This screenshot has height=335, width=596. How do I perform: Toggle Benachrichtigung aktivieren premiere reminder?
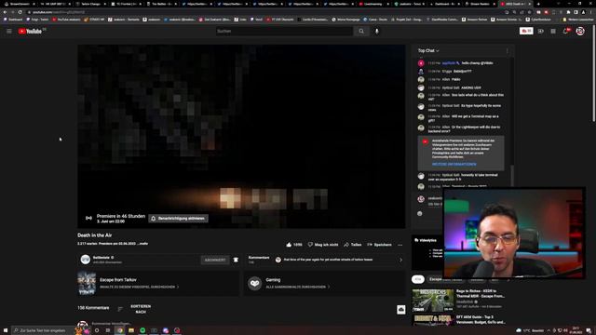click(x=178, y=219)
